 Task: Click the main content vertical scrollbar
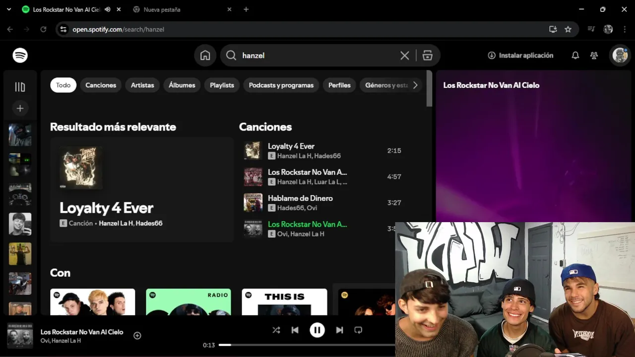click(429, 89)
